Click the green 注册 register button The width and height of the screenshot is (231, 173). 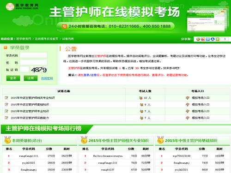(x=30, y=78)
